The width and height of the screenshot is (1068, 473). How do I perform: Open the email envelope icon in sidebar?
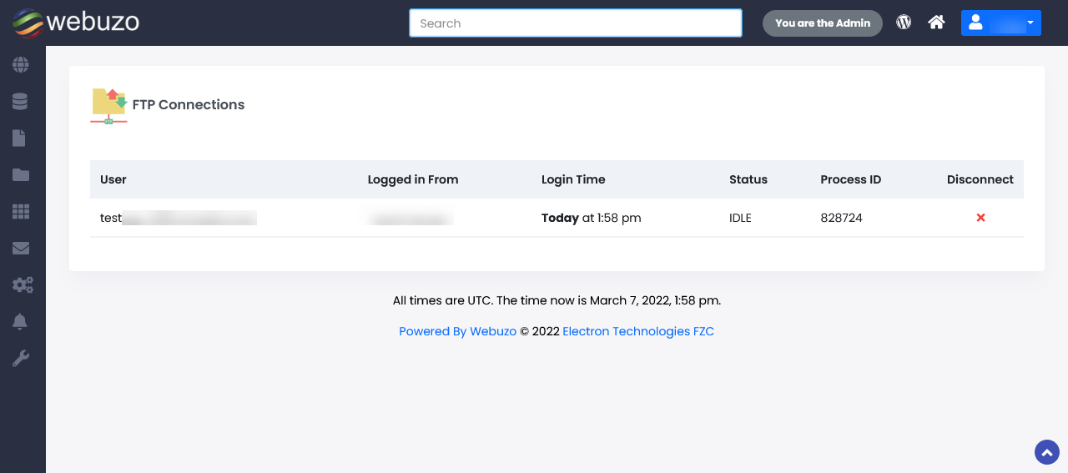[21, 249]
